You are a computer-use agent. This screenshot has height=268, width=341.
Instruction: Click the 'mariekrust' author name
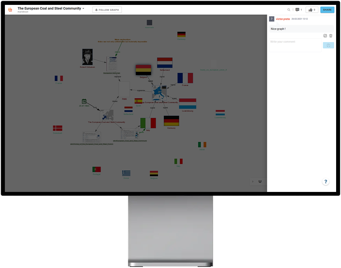tap(23, 12)
